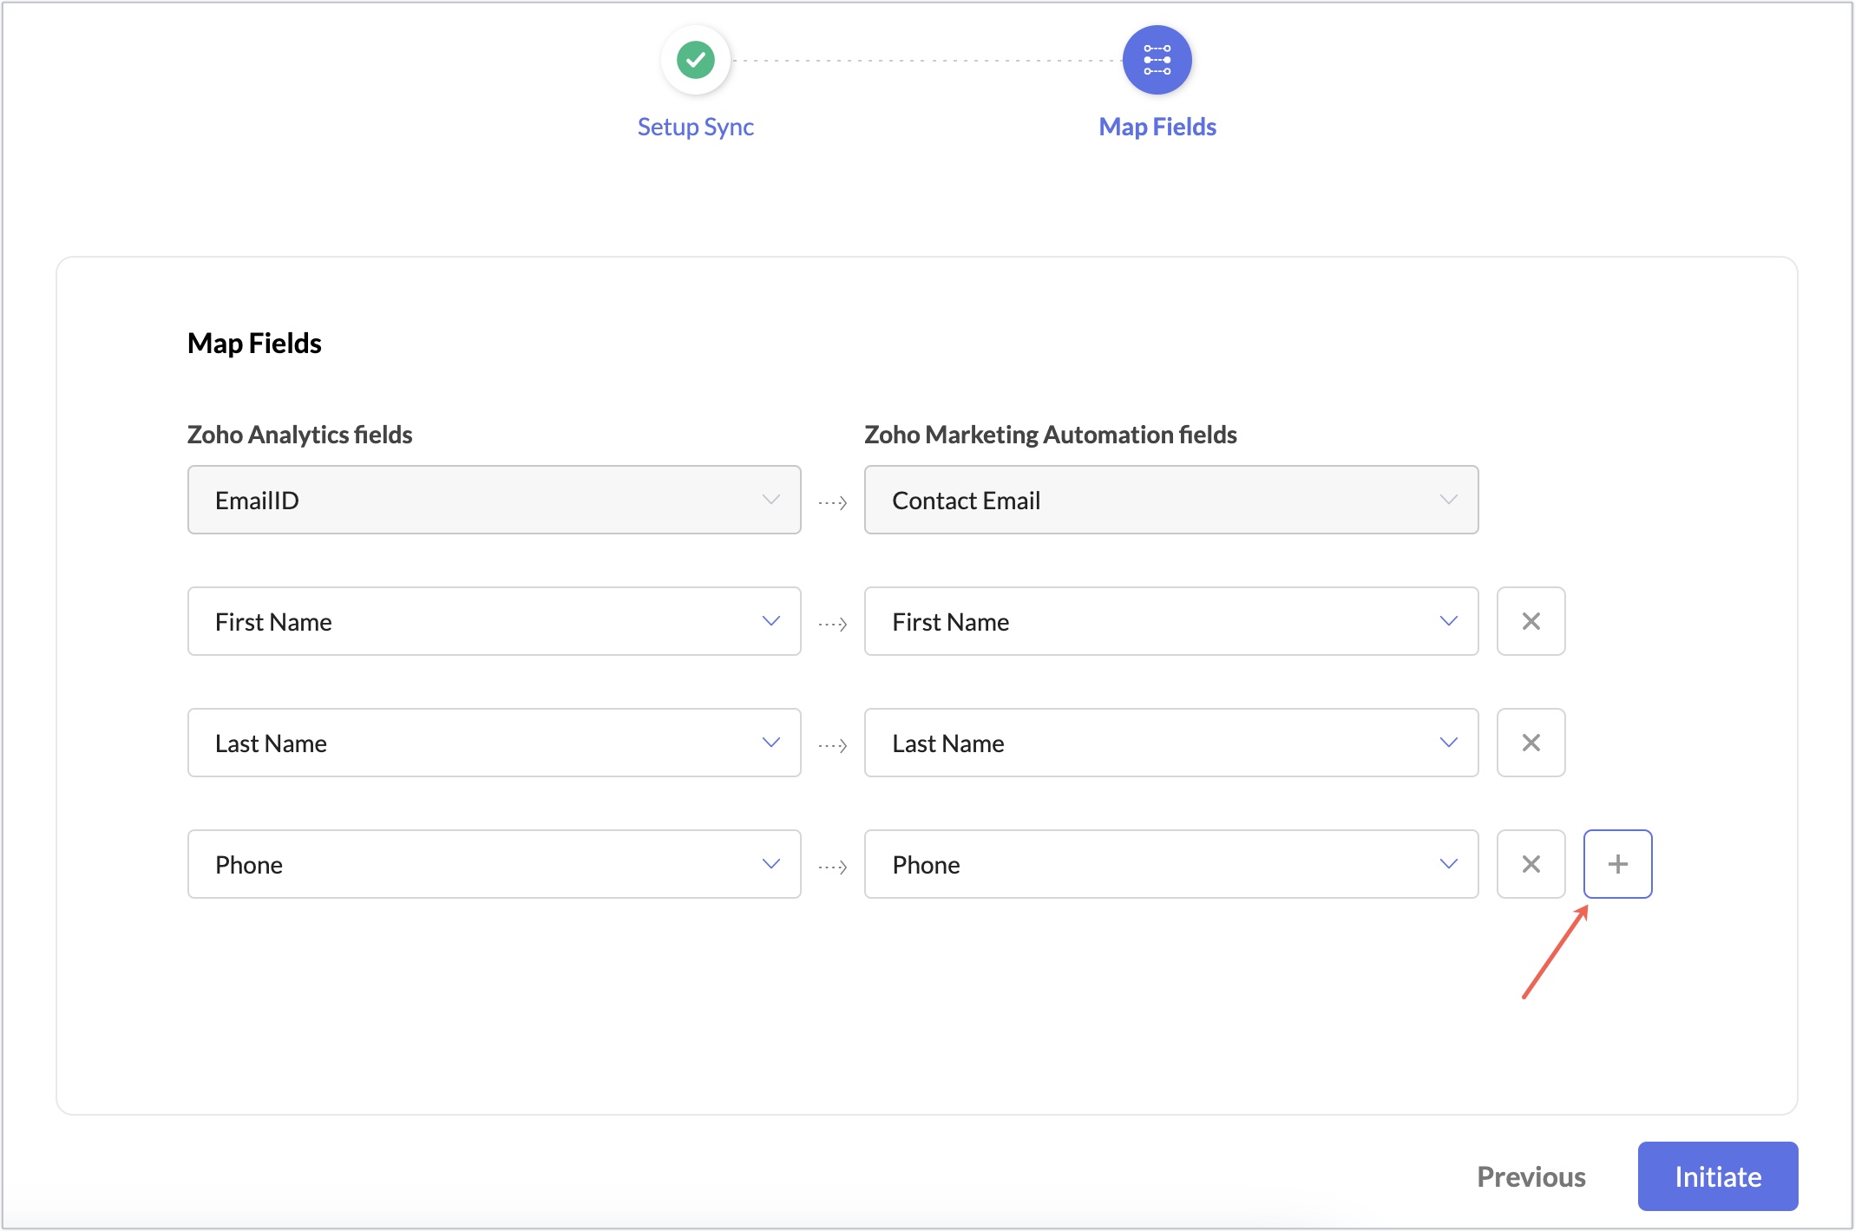The image size is (1855, 1231).
Task: Click the Previous button
Action: click(1531, 1176)
